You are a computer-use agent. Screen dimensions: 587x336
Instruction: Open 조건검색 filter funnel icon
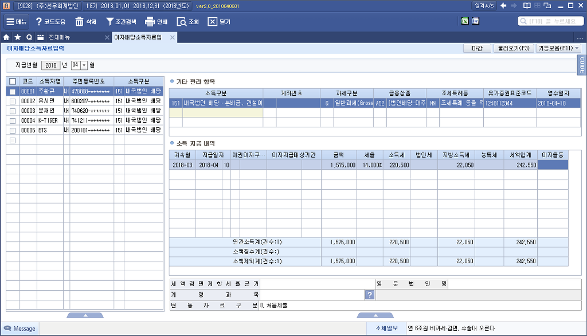coord(109,22)
